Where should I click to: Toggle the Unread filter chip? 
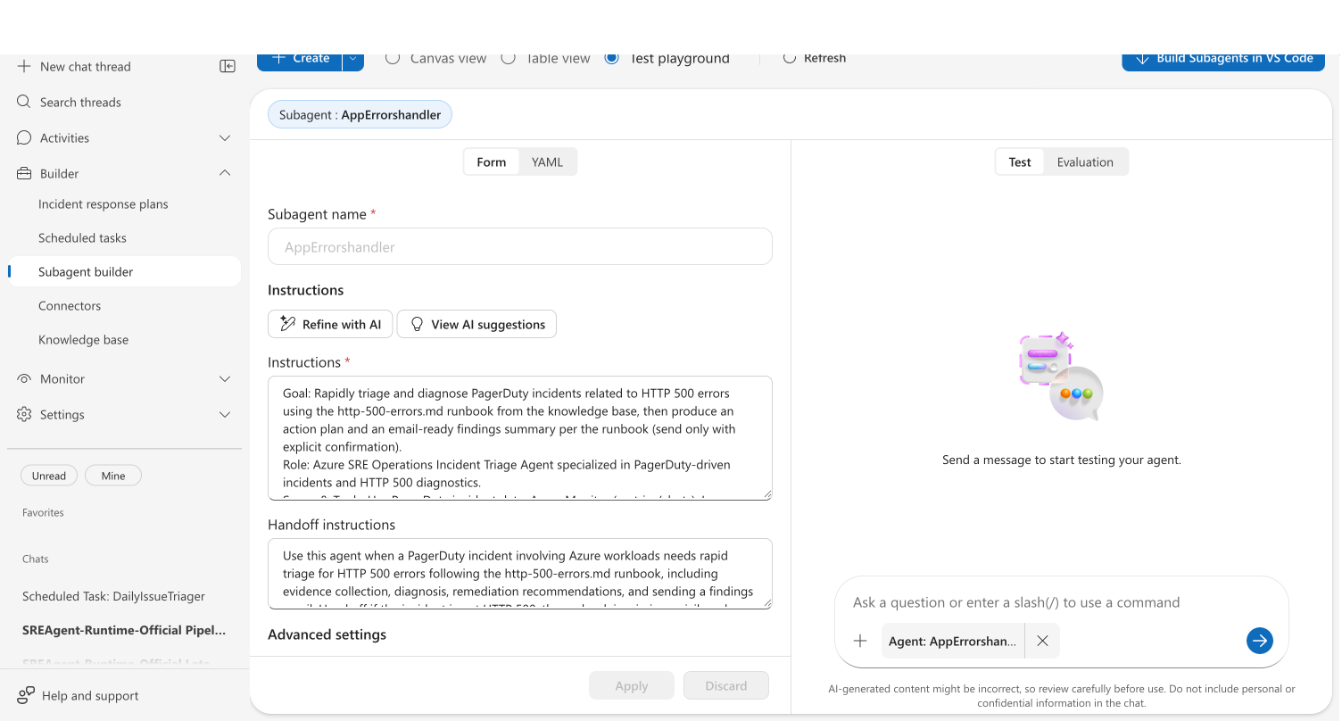click(49, 476)
